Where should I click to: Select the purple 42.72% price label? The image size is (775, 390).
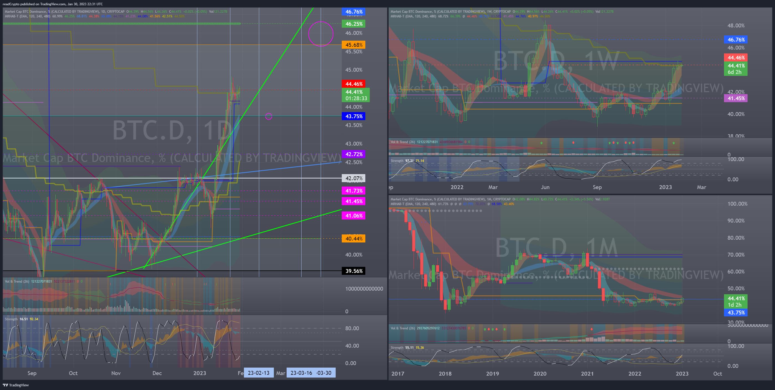[x=354, y=154]
